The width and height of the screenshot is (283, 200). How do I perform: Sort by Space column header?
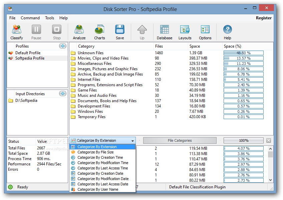tap(205, 46)
